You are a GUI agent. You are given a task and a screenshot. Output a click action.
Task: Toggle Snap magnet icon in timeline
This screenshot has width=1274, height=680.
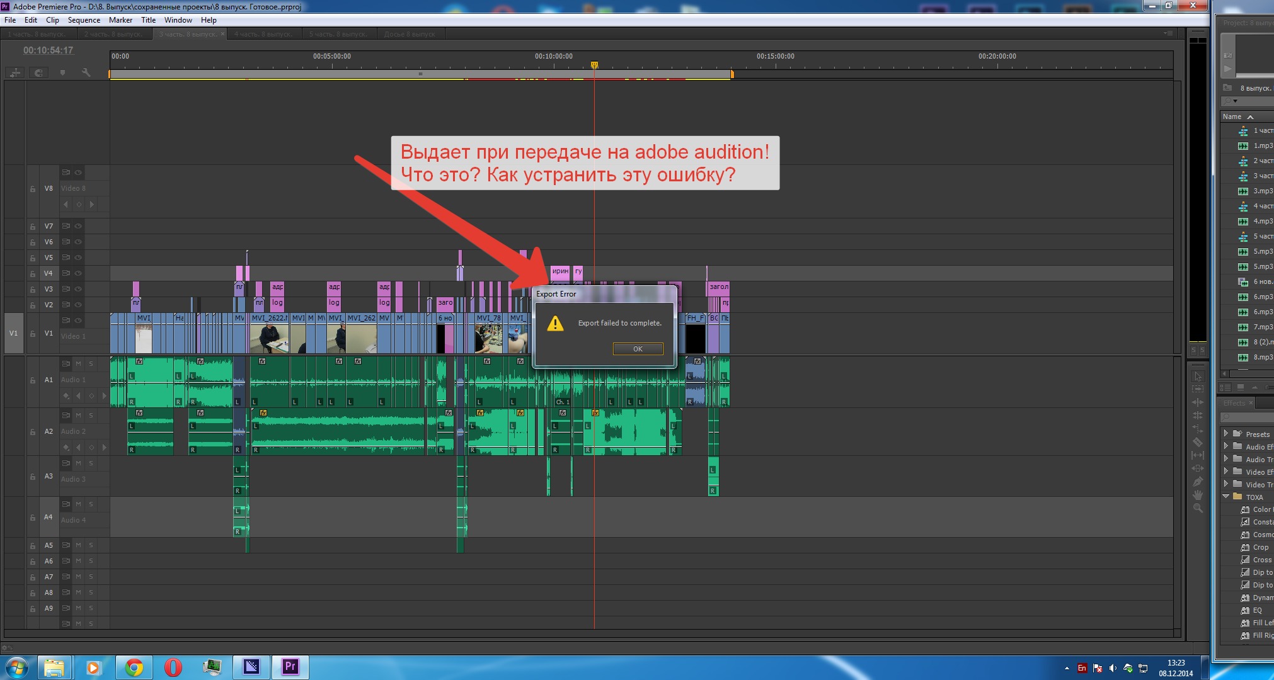tap(39, 73)
